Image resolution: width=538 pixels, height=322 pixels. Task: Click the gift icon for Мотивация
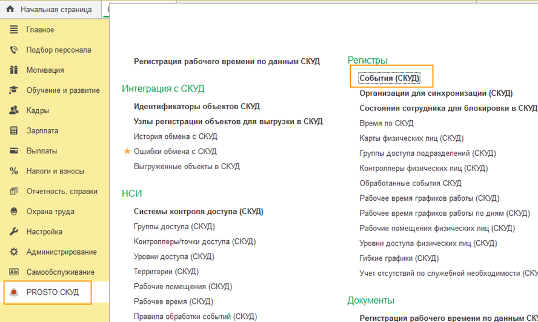tap(14, 70)
